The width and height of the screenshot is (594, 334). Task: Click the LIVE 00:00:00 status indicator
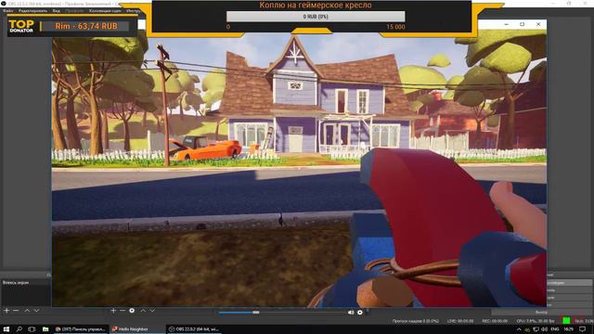(x=460, y=321)
